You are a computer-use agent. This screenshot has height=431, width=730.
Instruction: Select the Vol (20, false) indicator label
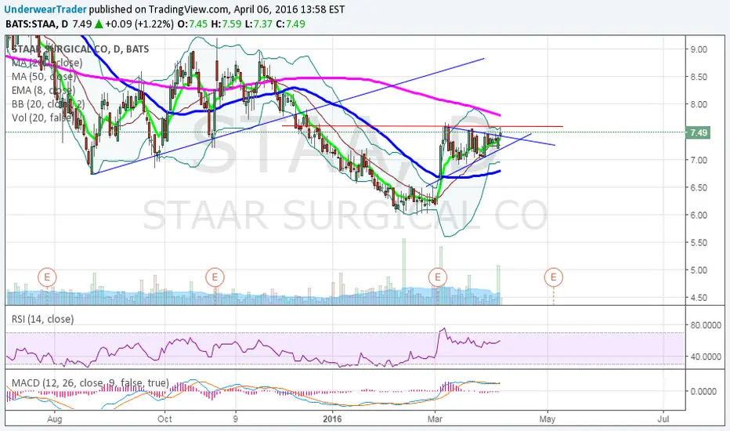(x=42, y=118)
